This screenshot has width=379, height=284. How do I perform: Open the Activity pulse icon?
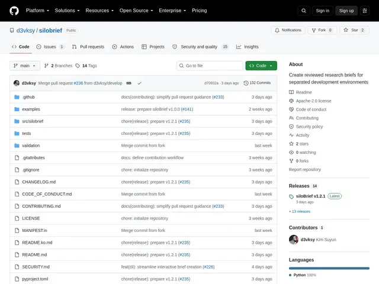(291, 135)
